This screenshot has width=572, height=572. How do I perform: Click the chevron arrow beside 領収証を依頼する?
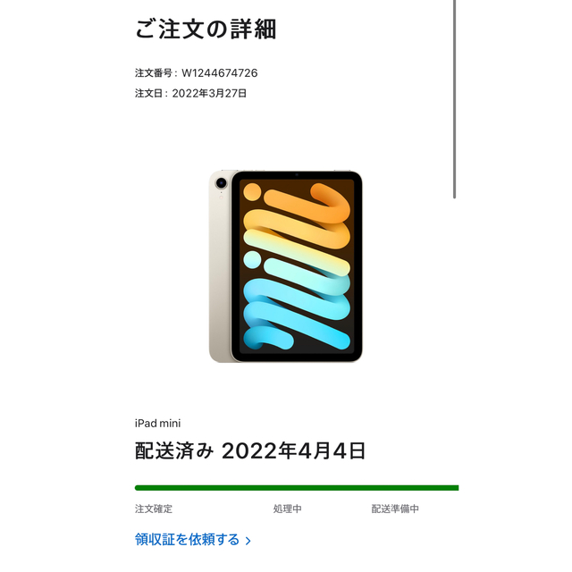pyautogui.click(x=248, y=541)
